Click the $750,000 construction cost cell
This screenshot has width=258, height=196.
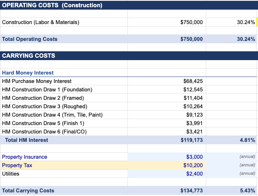(x=167, y=22)
